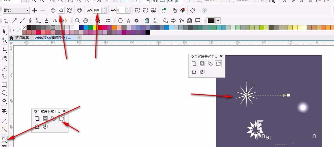Click the center distortion button
The width and height of the screenshot is (334, 147).
pyautogui.click(x=79, y=10)
